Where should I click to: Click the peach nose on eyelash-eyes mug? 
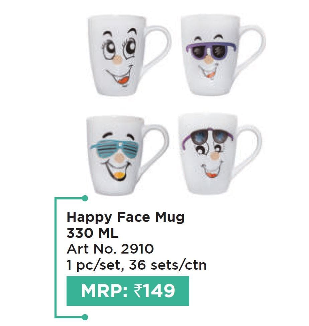(x=117, y=60)
